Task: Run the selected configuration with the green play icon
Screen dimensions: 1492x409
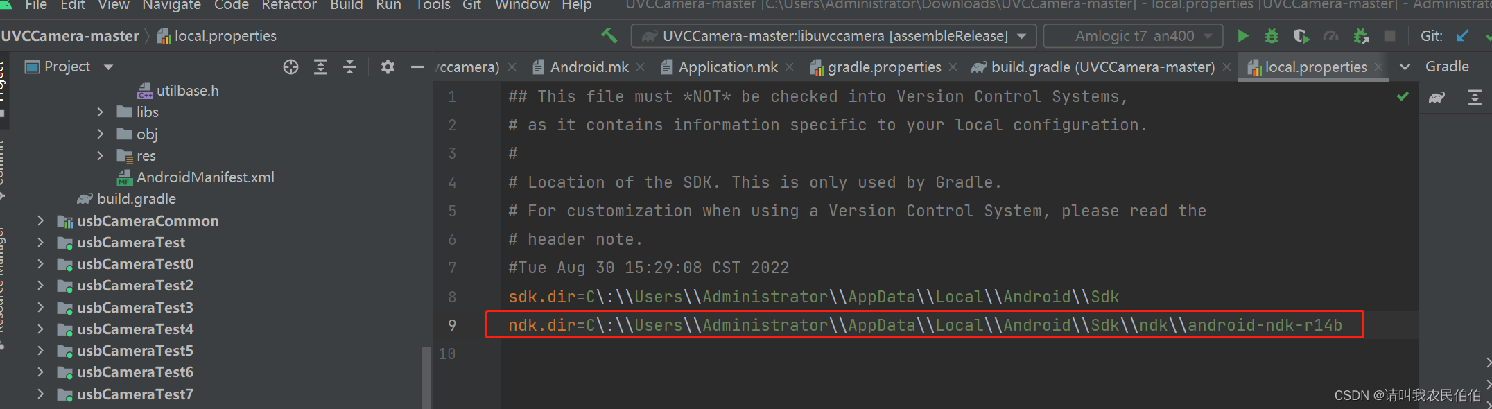Action: click(x=1243, y=35)
